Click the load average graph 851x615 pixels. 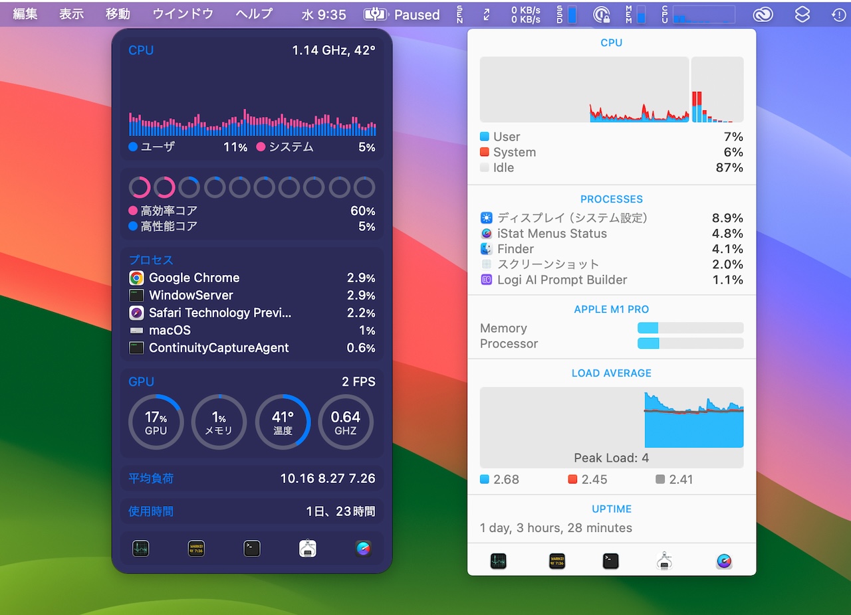(612, 427)
